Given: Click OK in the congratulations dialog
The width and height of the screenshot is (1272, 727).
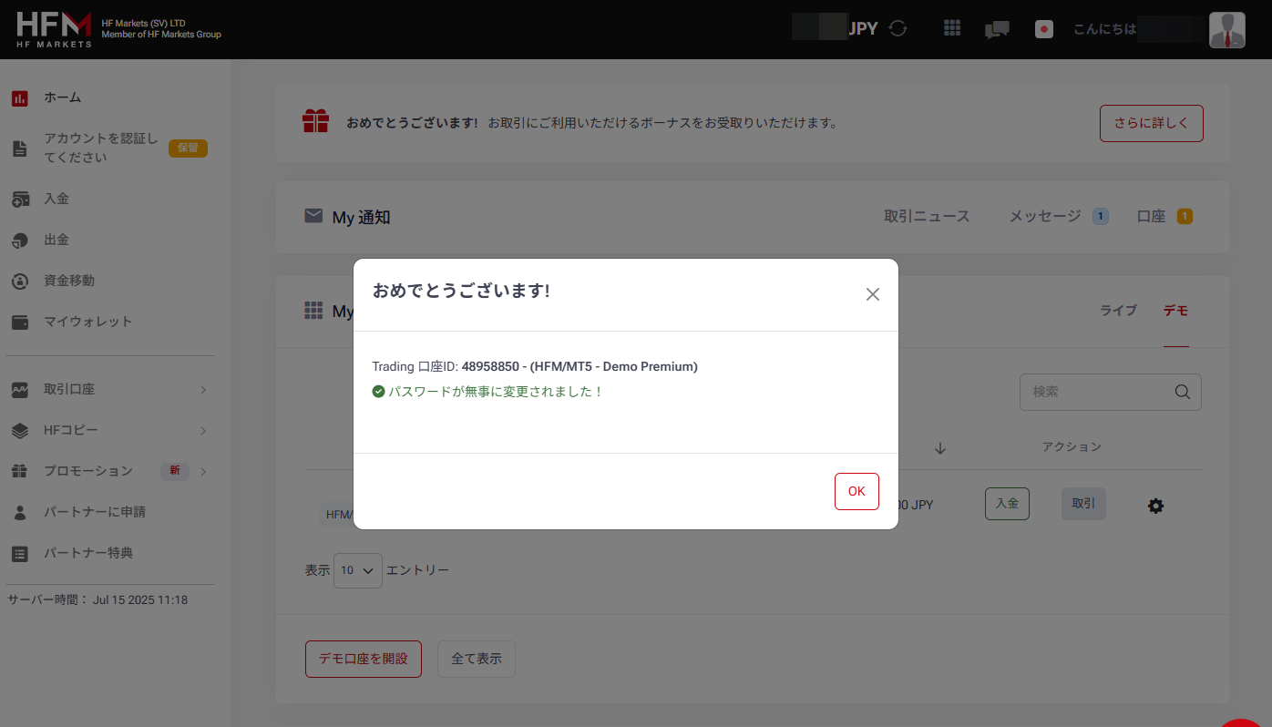Looking at the screenshot, I should (857, 491).
